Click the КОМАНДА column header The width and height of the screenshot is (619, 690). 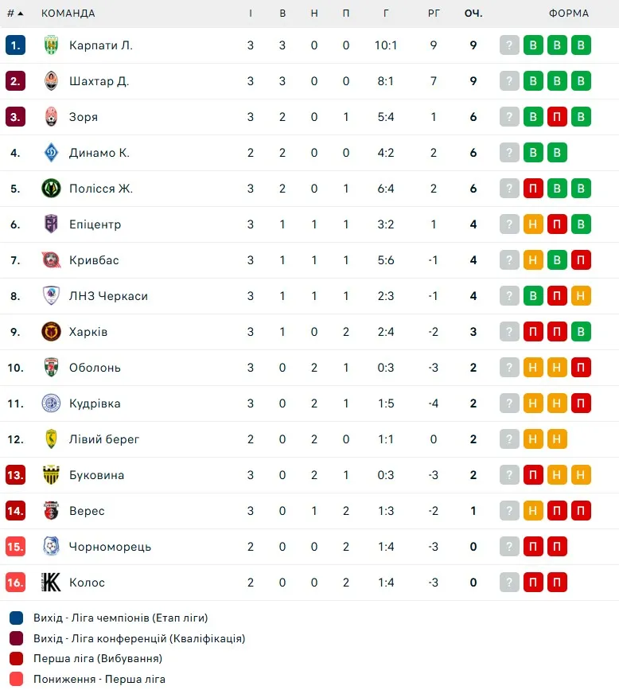click(68, 14)
